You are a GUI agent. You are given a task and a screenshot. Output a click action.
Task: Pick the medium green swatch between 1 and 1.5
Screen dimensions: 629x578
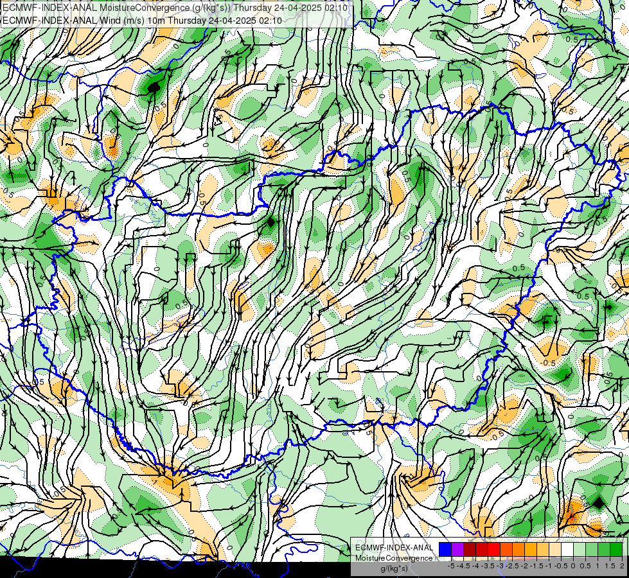pyautogui.click(x=604, y=550)
